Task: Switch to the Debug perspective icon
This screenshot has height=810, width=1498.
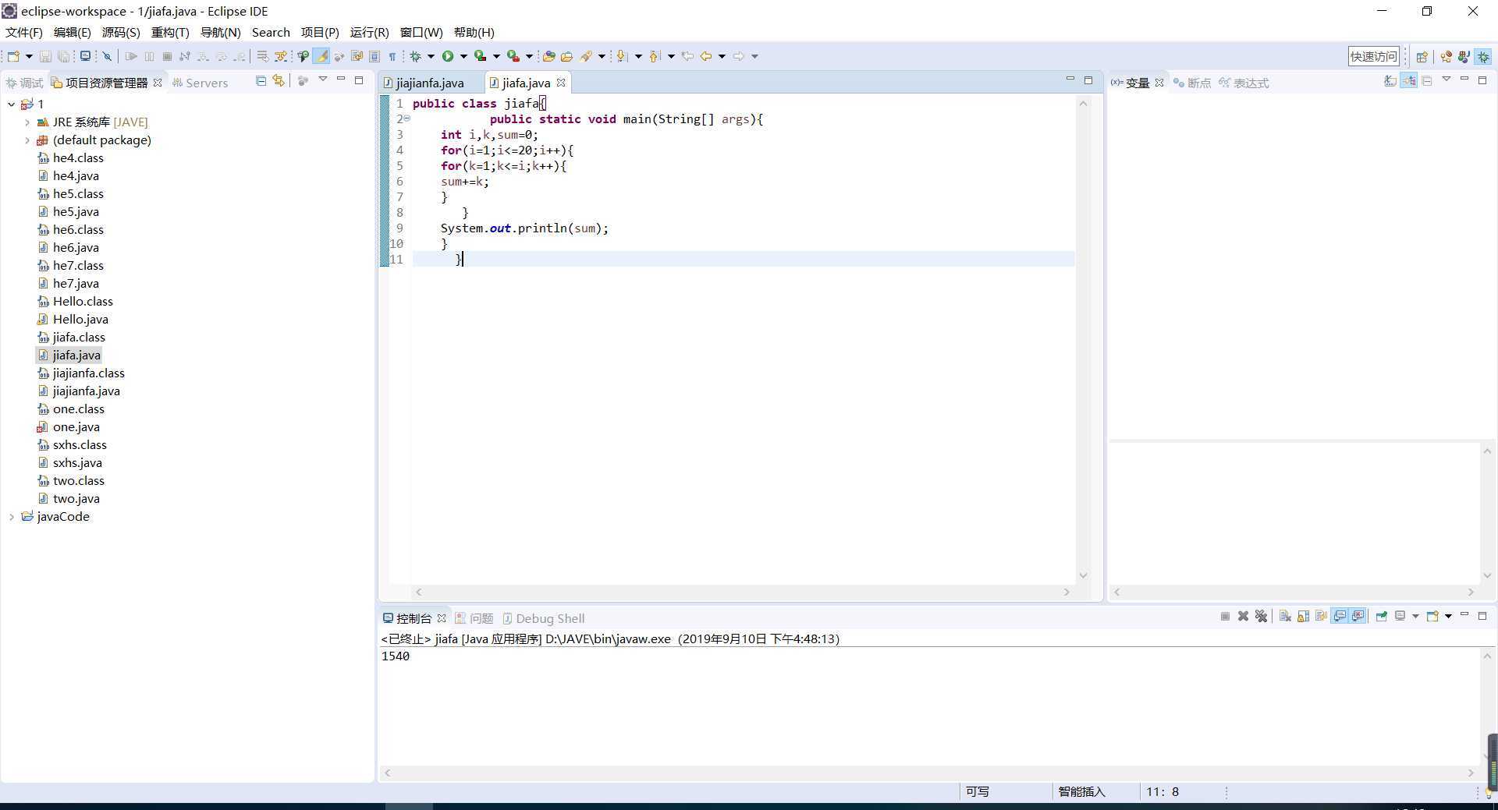Action: click(x=1483, y=56)
